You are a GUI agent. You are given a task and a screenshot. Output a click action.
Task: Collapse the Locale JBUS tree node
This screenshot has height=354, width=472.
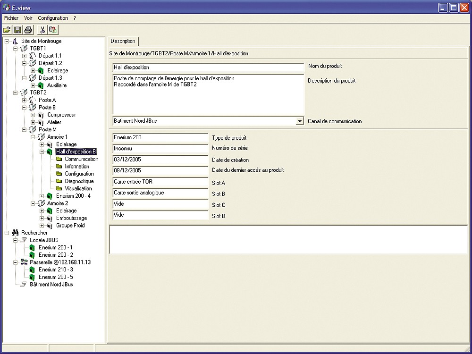point(16,240)
